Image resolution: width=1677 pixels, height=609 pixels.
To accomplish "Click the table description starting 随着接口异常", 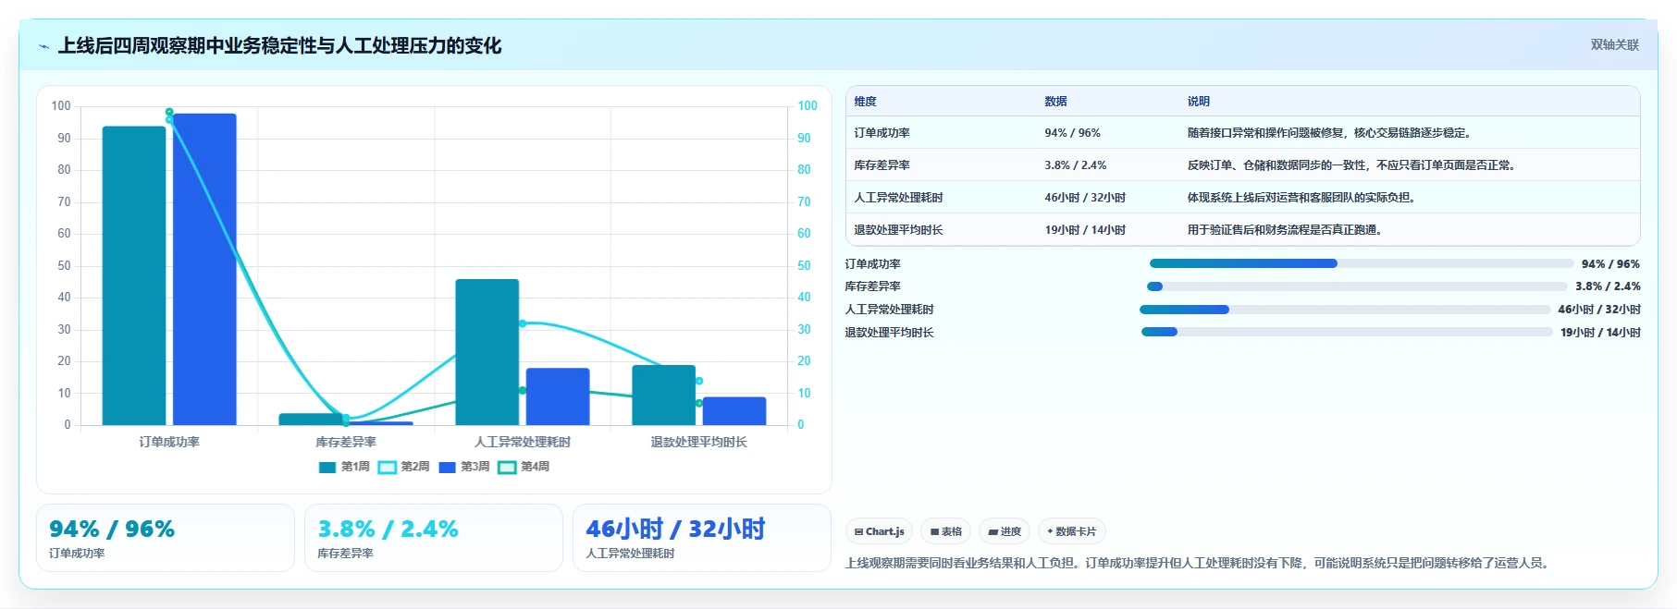I will coord(1329,133).
